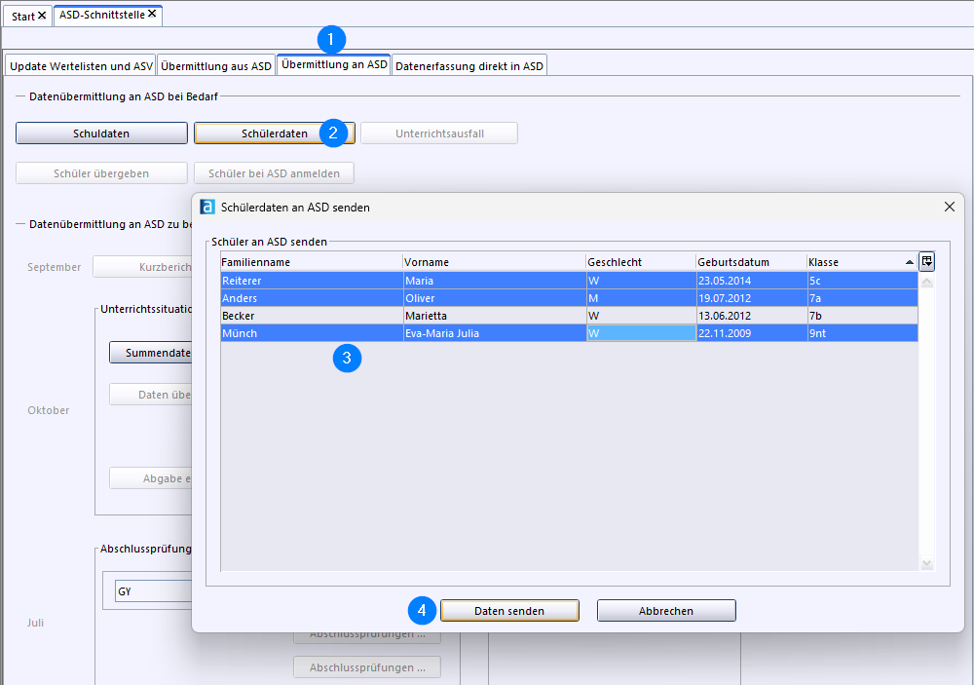Click the Summendaten button behind the dialog
The image size is (974, 685).
[x=150, y=353]
